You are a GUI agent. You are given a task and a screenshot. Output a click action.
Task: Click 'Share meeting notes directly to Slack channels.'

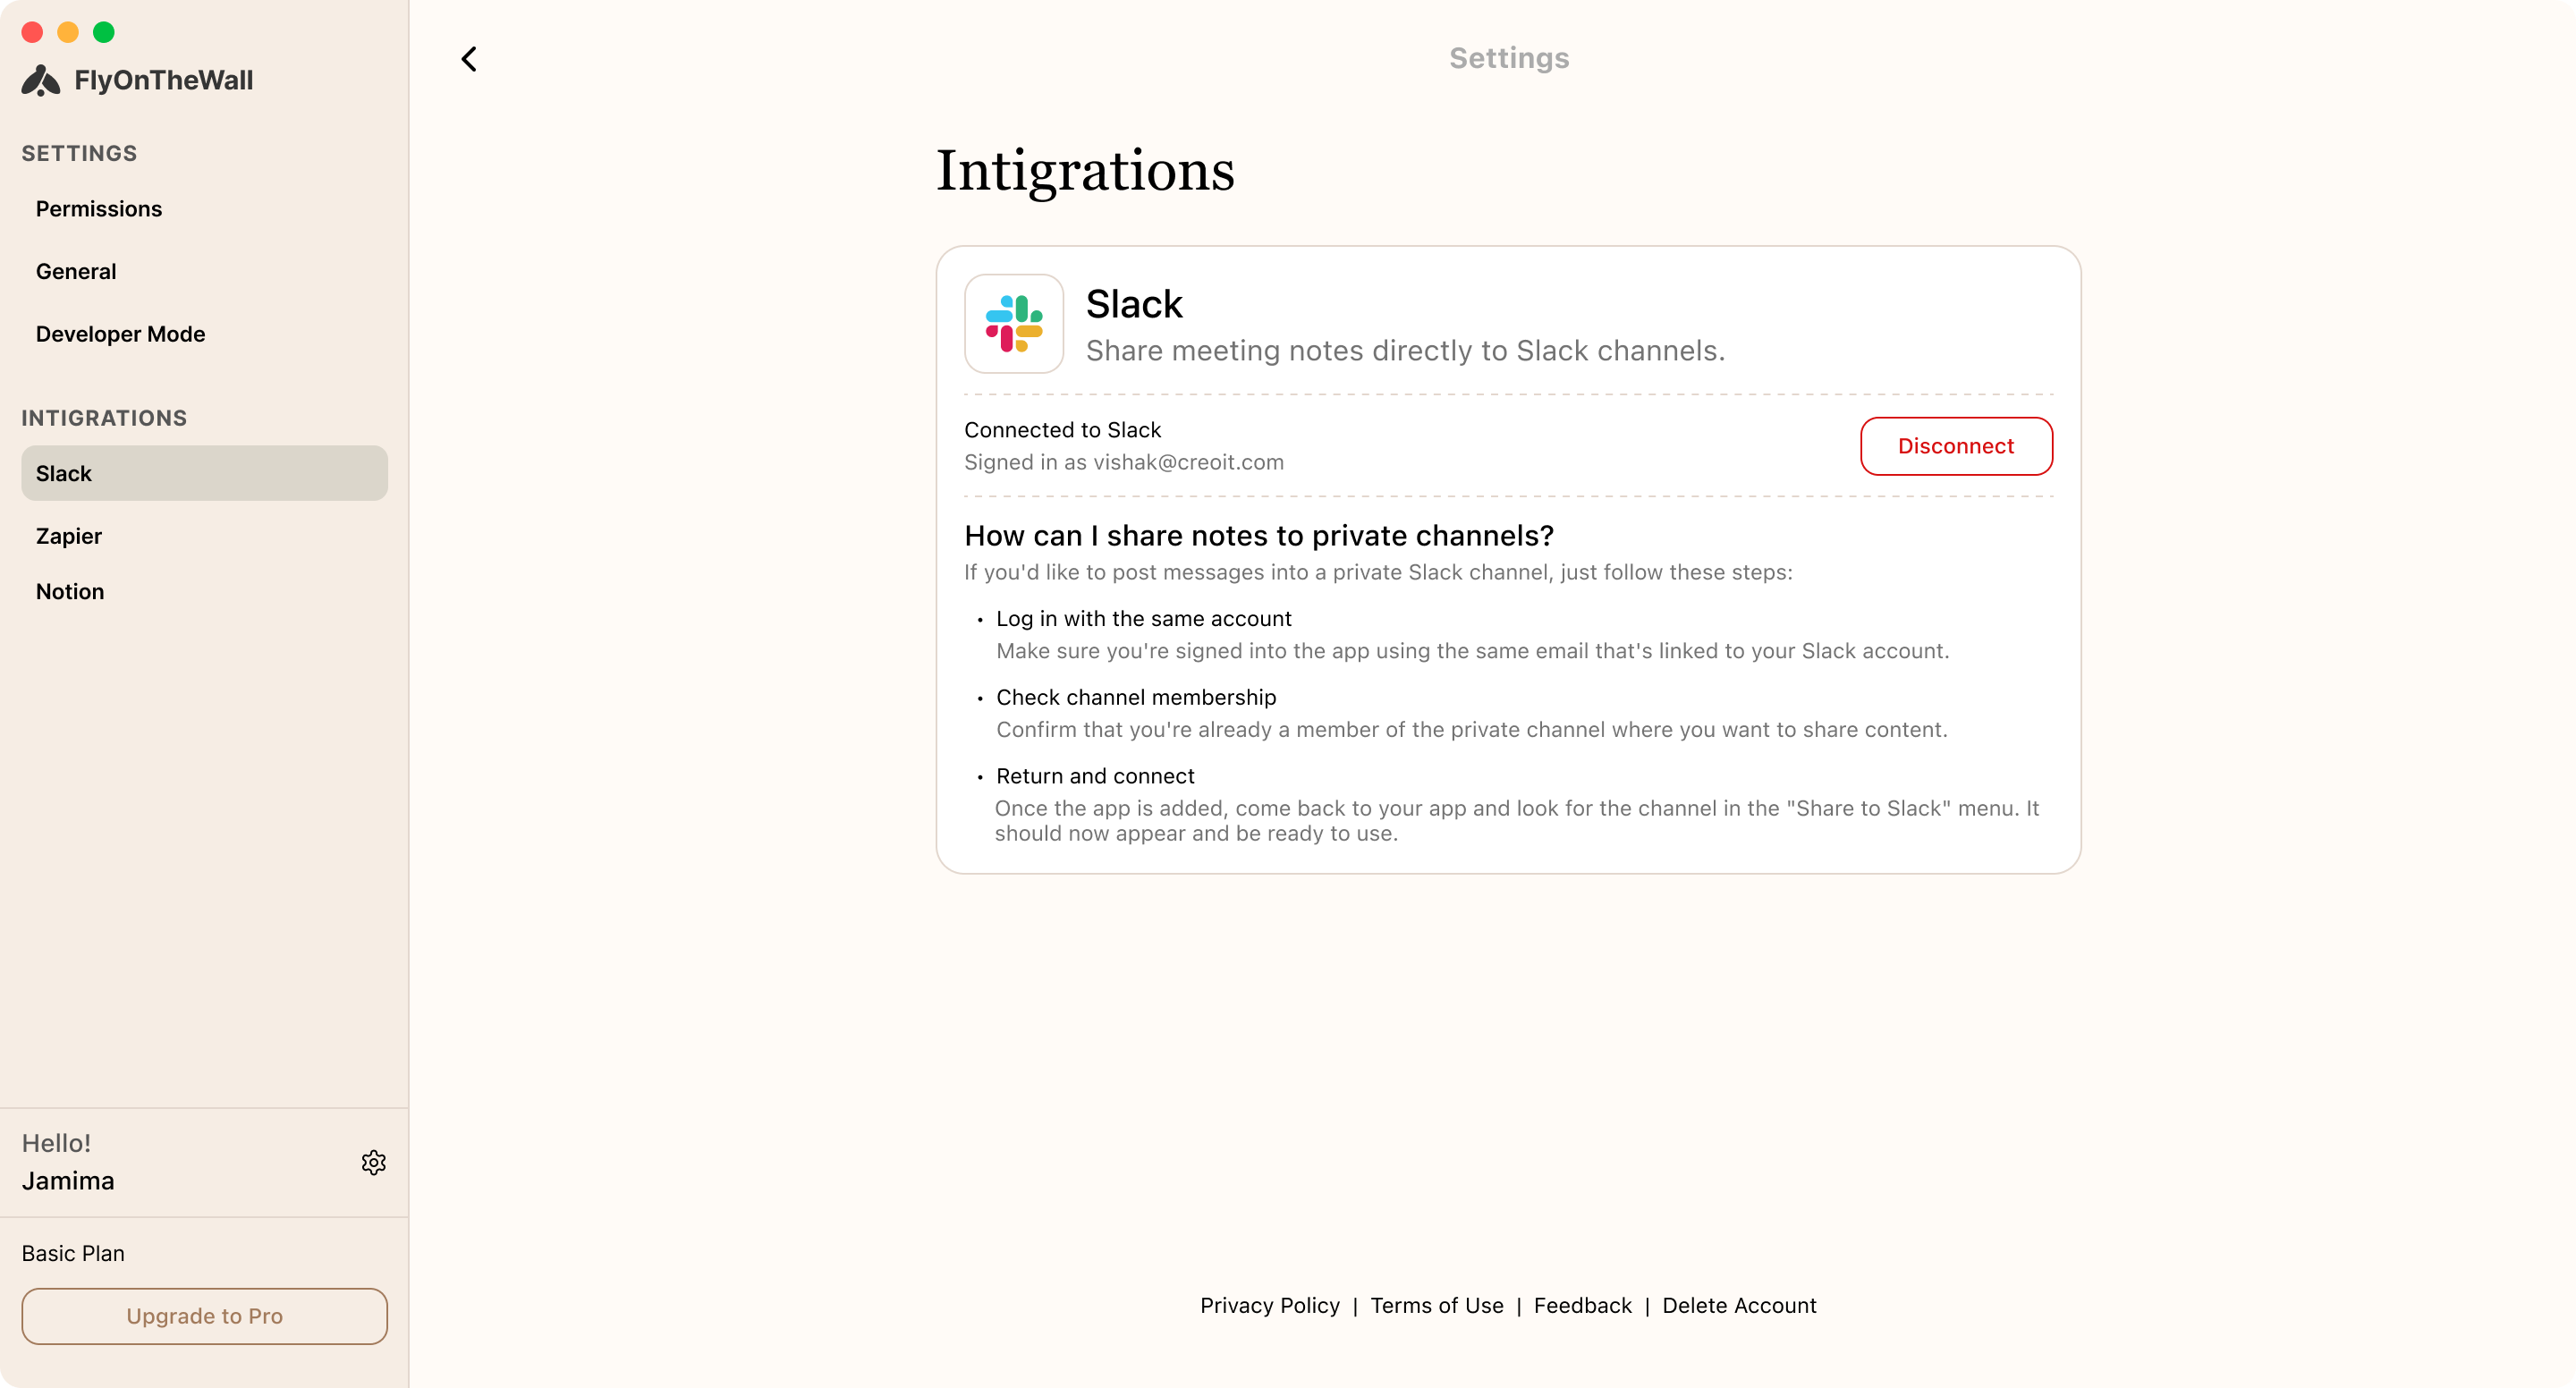coord(1405,351)
